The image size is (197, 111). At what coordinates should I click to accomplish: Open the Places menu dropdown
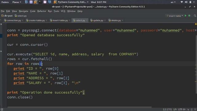[17, 2]
